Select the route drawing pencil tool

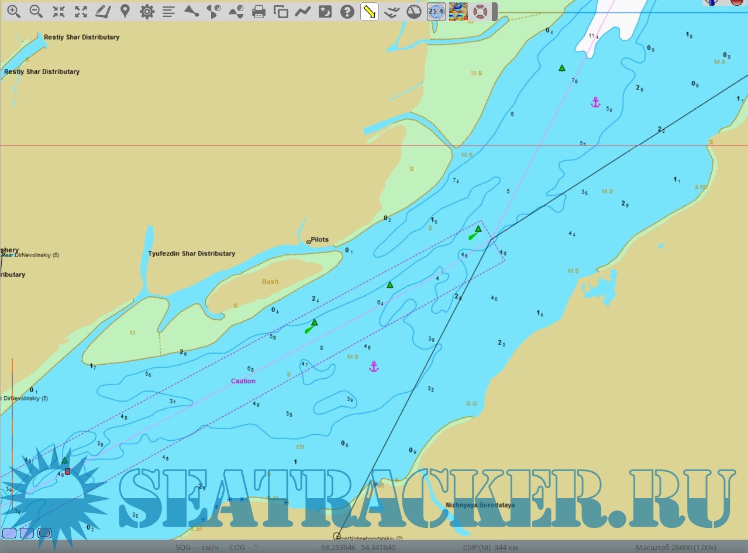103,12
